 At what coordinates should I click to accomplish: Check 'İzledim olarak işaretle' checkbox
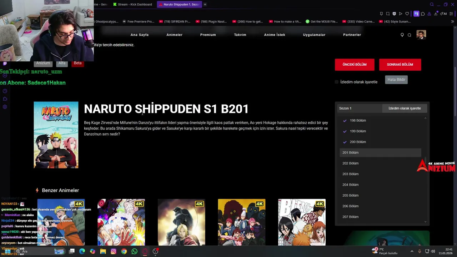pyautogui.click(x=337, y=82)
